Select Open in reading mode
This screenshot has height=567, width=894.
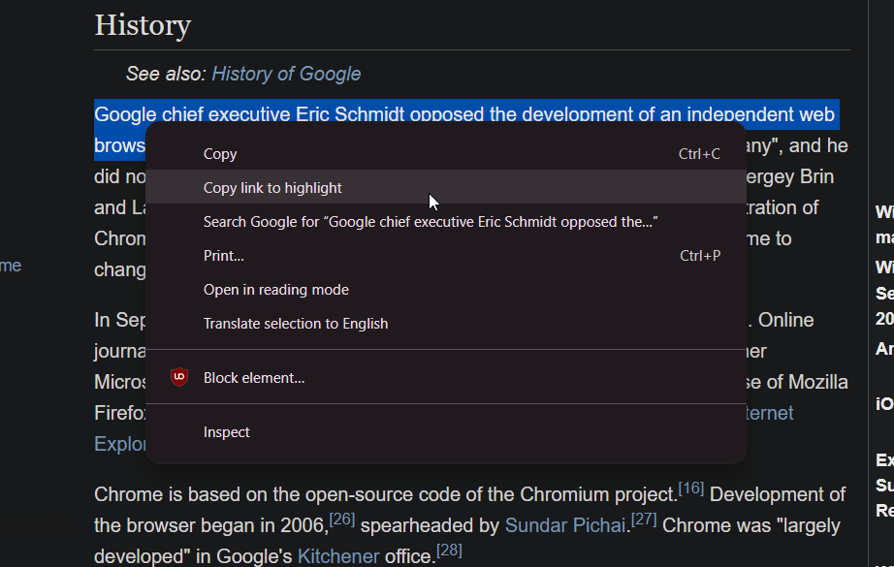pos(276,290)
